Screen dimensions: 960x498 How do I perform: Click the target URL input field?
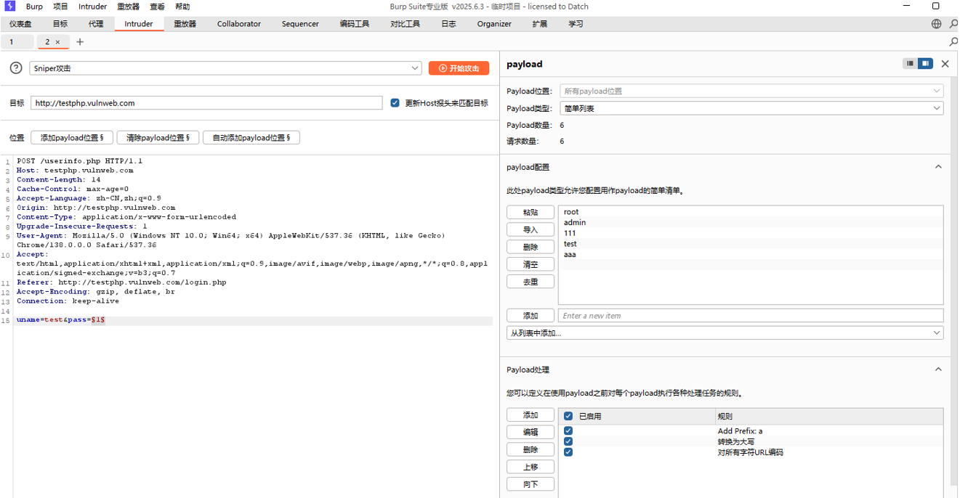pos(206,103)
